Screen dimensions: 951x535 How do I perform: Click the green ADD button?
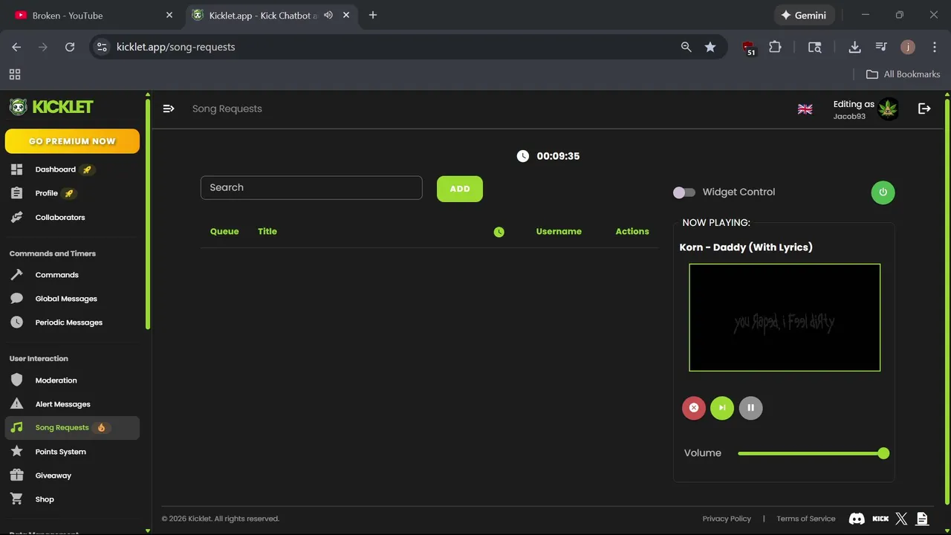tap(460, 189)
